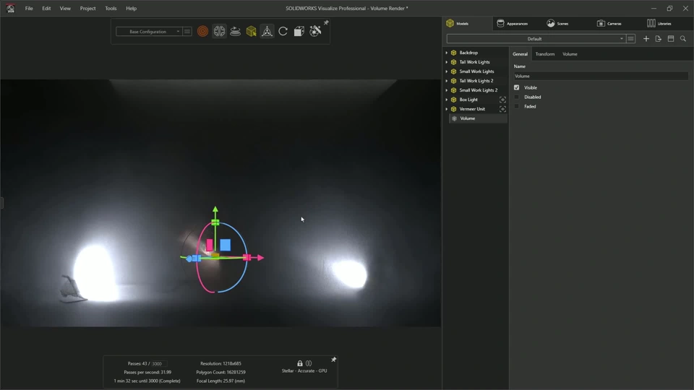The image size is (694, 390).
Task: Pin the render status HUD
Action: [x=334, y=360]
